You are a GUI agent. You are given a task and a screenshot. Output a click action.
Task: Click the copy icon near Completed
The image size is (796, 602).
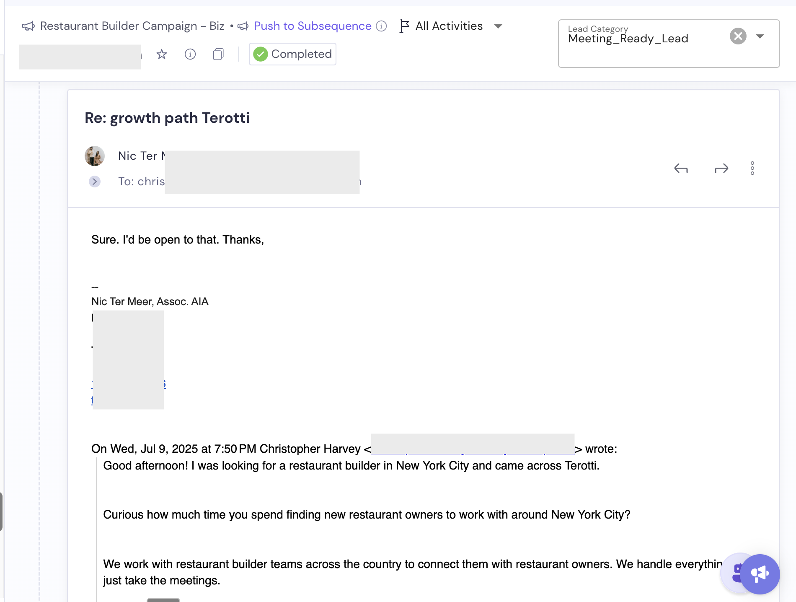pos(218,54)
